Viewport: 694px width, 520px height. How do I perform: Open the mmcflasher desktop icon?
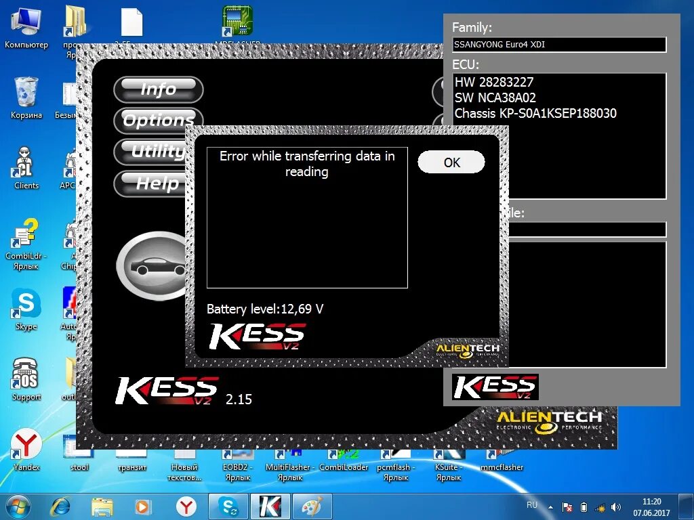[502, 460]
